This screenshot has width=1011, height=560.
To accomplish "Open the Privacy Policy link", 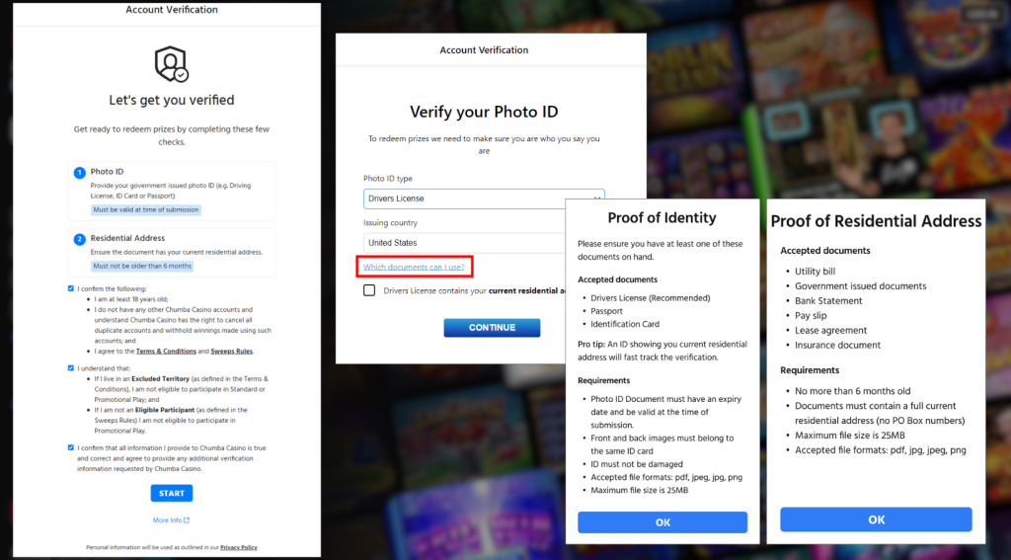I will (238, 547).
